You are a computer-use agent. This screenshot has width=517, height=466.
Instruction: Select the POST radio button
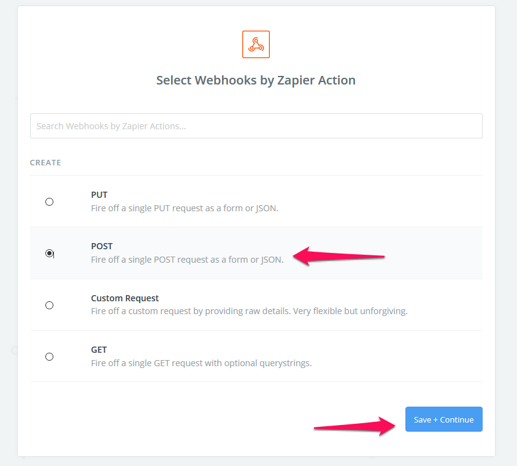point(50,253)
